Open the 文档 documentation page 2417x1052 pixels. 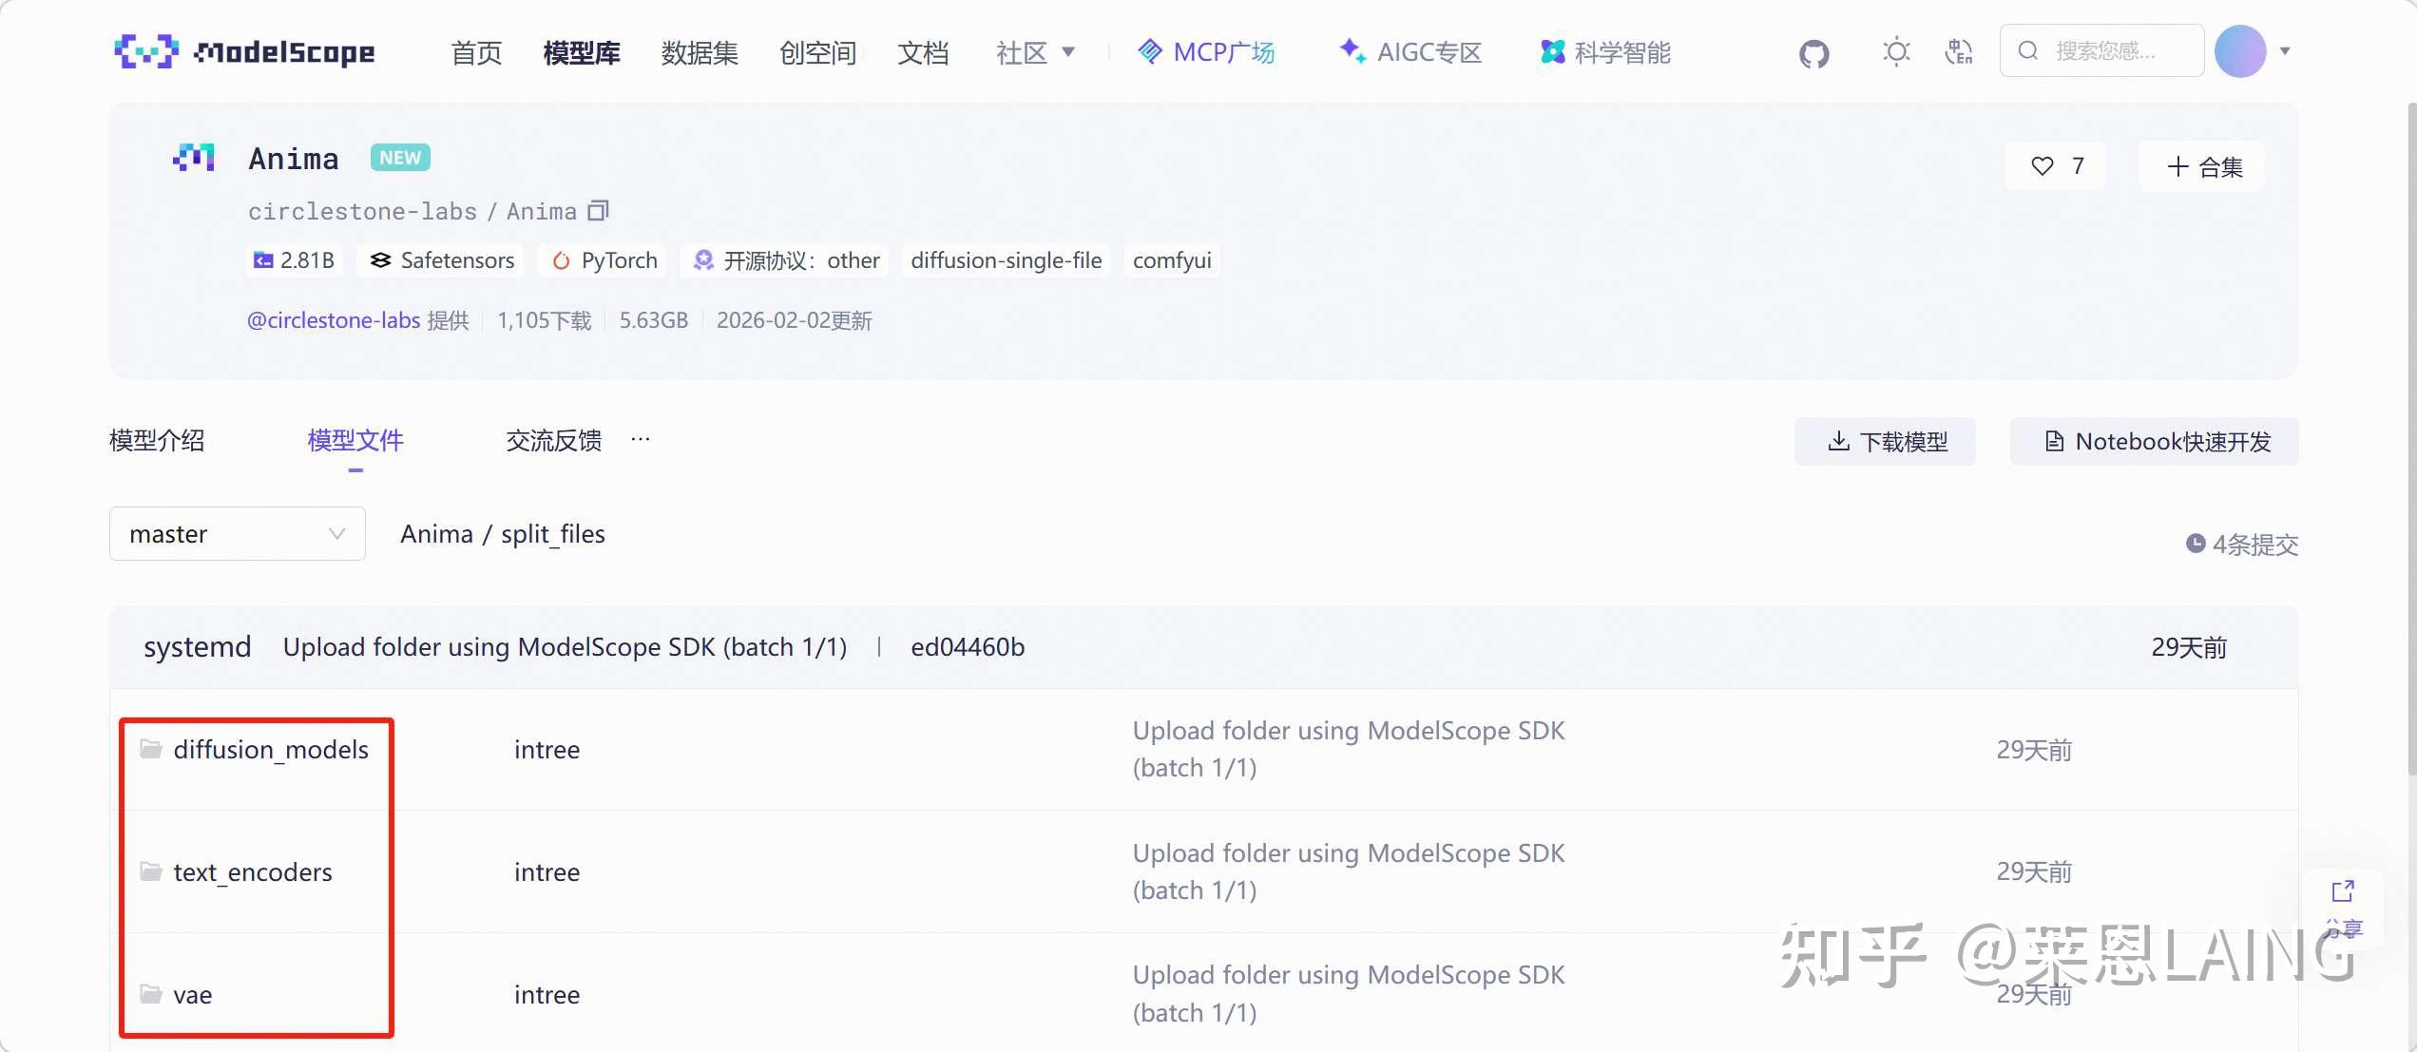923,52
